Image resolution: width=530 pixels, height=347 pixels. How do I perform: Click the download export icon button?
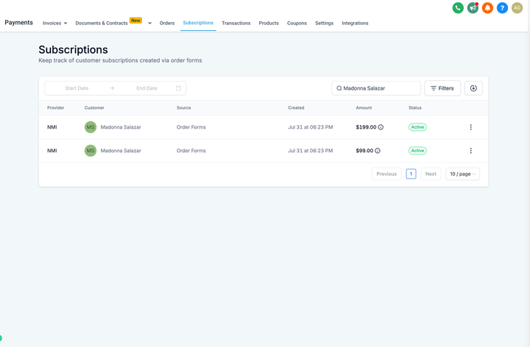(x=473, y=88)
